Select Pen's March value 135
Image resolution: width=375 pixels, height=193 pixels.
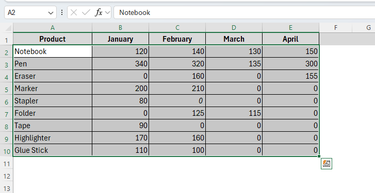coord(234,64)
